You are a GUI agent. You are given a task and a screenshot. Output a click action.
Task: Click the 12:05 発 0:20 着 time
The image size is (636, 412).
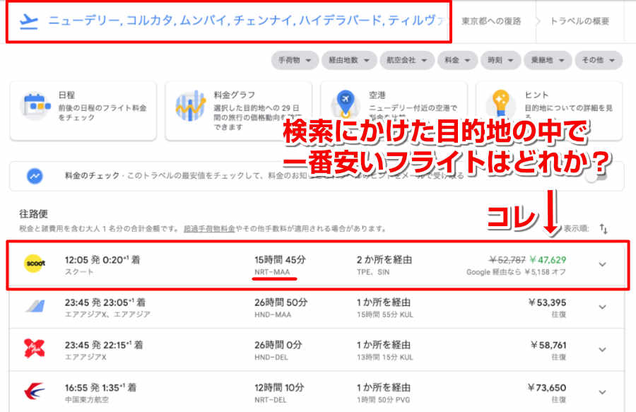tap(102, 259)
